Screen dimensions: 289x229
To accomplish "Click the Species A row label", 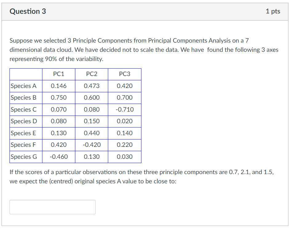I will click(x=23, y=86).
